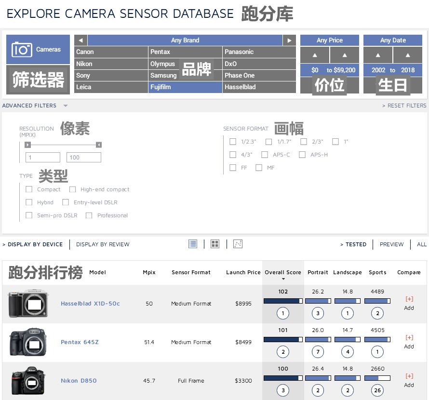The width and height of the screenshot is (429, 400).
Task: Open Hasselblad X1D-50c camera thumbnail
Action: (28, 304)
